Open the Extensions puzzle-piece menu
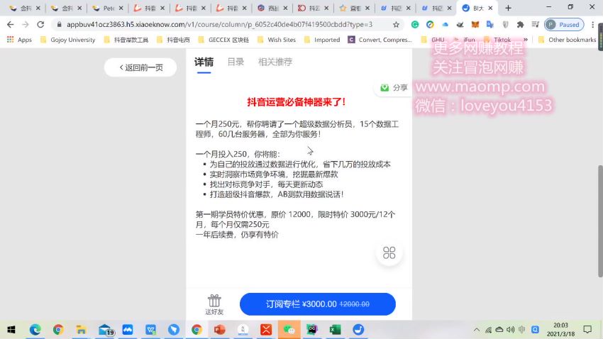This screenshot has width=603, height=339. pyautogui.click(x=520, y=25)
